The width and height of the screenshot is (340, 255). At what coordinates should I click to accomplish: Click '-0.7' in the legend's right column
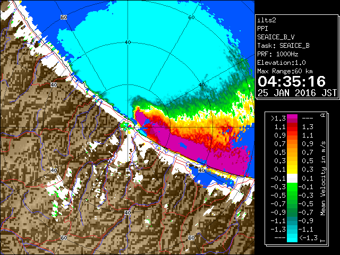click(306, 212)
